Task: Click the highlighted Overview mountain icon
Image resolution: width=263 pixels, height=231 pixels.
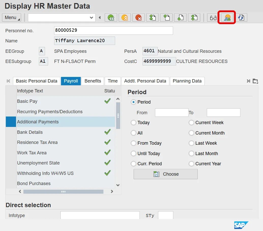Action: coord(227,18)
